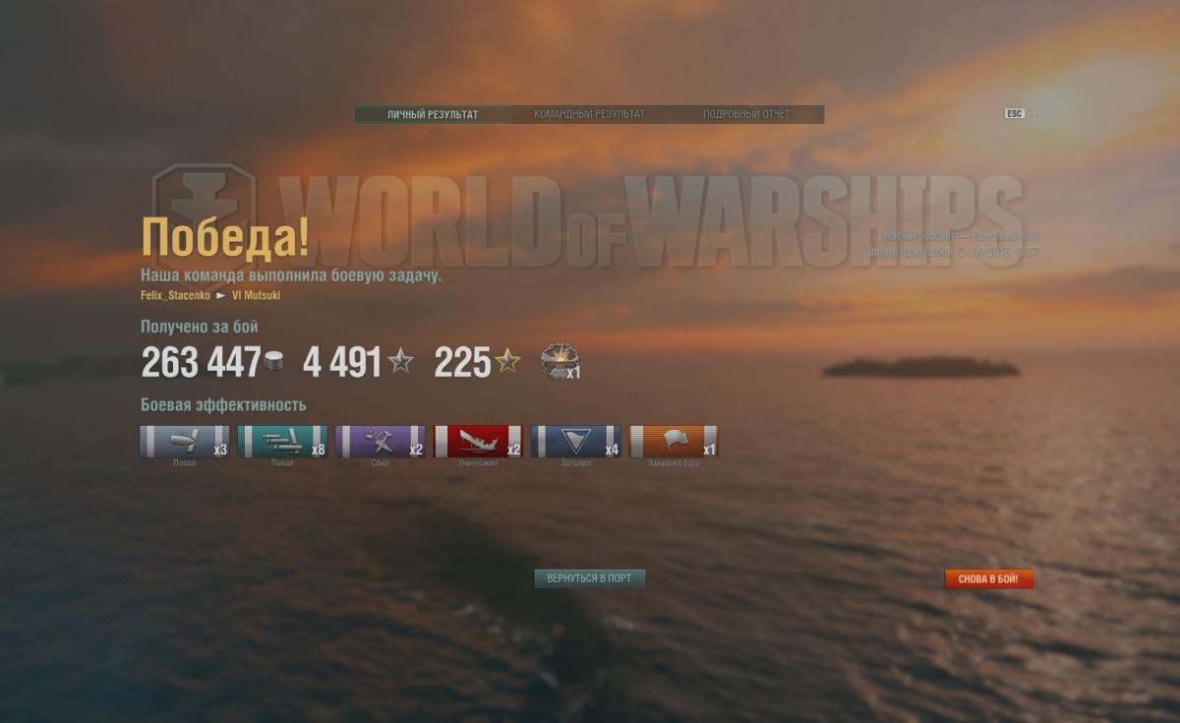
Task: Click the orange base capture flag ribbon
Action: (674, 442)
